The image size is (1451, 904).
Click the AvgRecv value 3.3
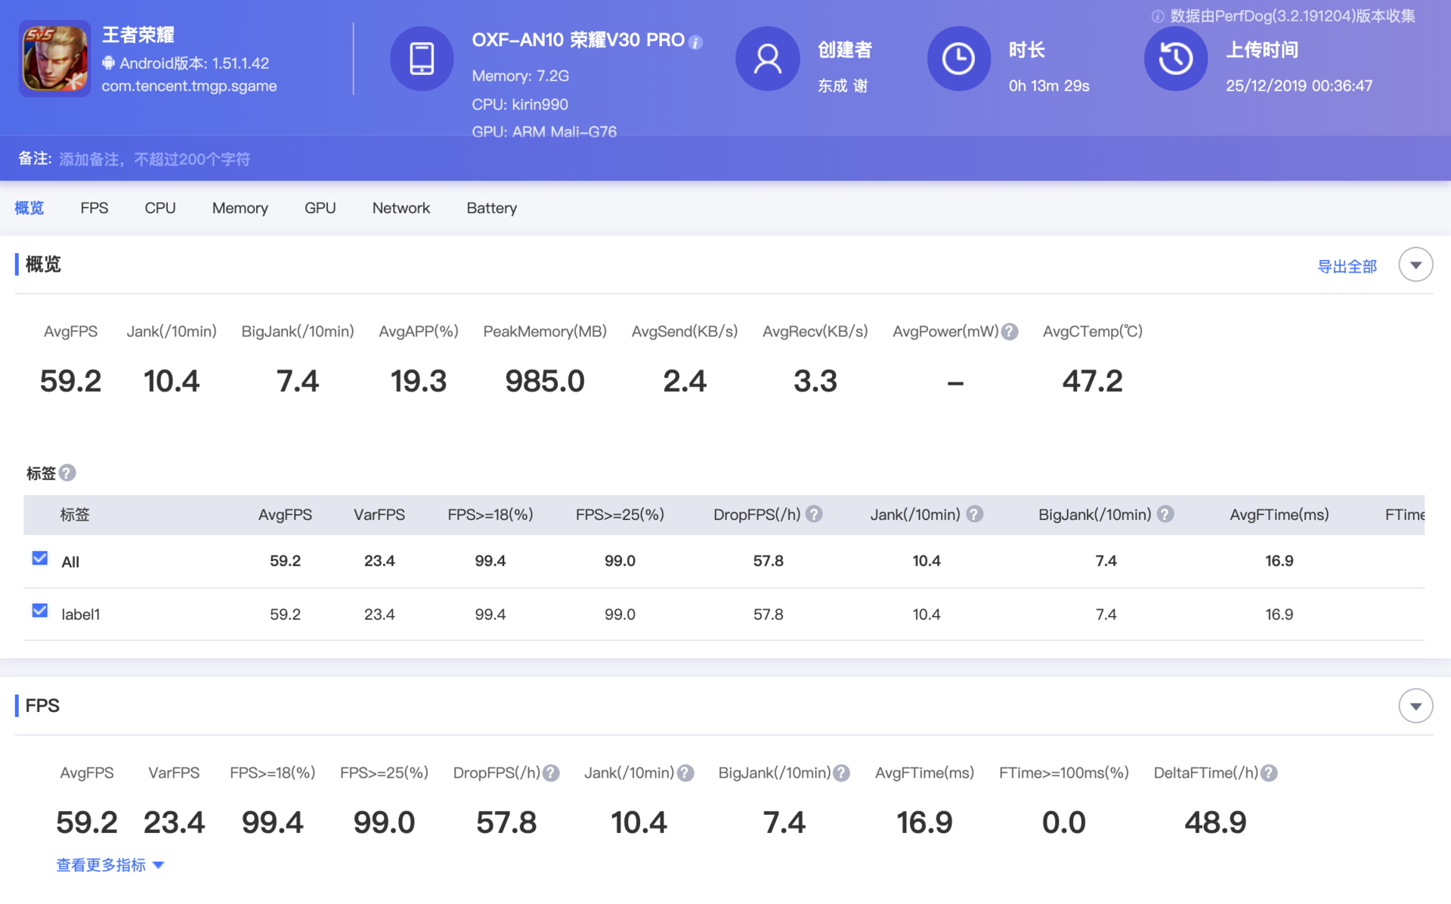[x=815, y=381]
